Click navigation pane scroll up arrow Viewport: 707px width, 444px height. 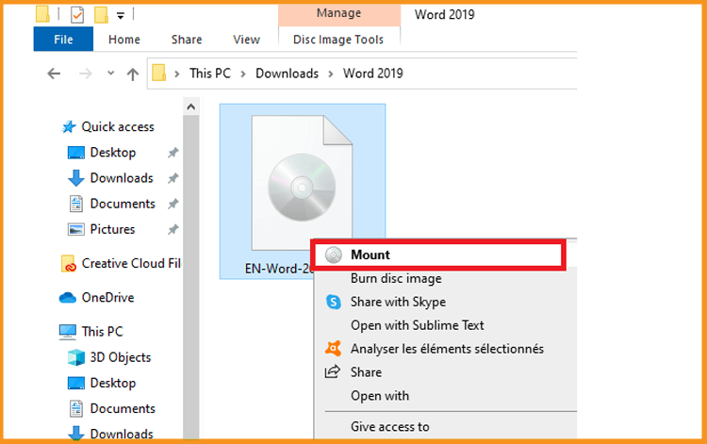[x=190, y=107]
